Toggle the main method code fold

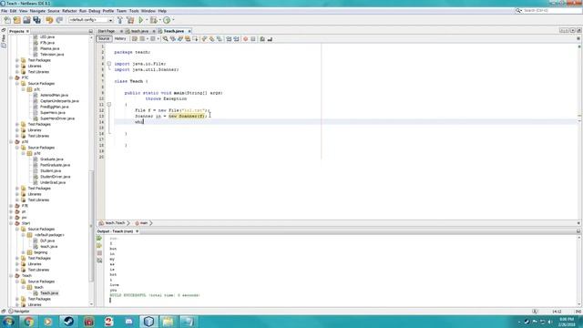[x=109, y=105]
